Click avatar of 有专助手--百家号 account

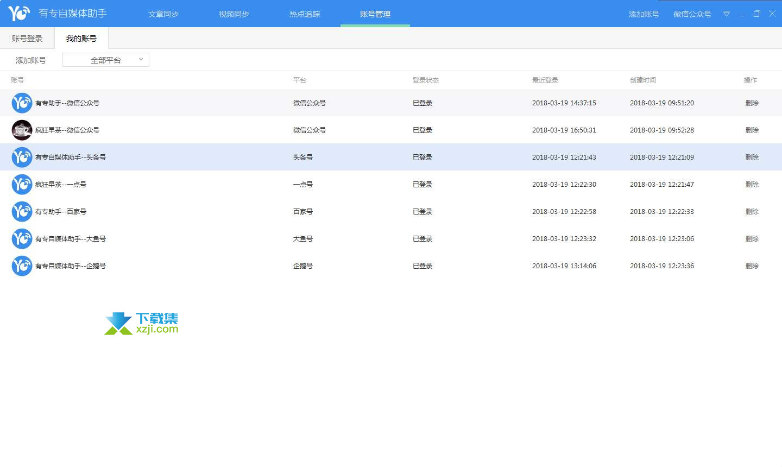click(x=22, y=212)
